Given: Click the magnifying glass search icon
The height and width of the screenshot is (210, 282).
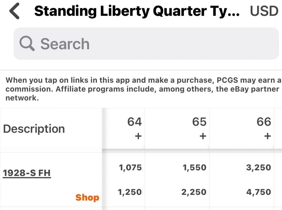Looking at the screenshot, I should [x=27, y=44].
